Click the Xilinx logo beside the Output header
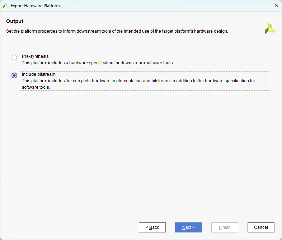 tap(270, 29)
